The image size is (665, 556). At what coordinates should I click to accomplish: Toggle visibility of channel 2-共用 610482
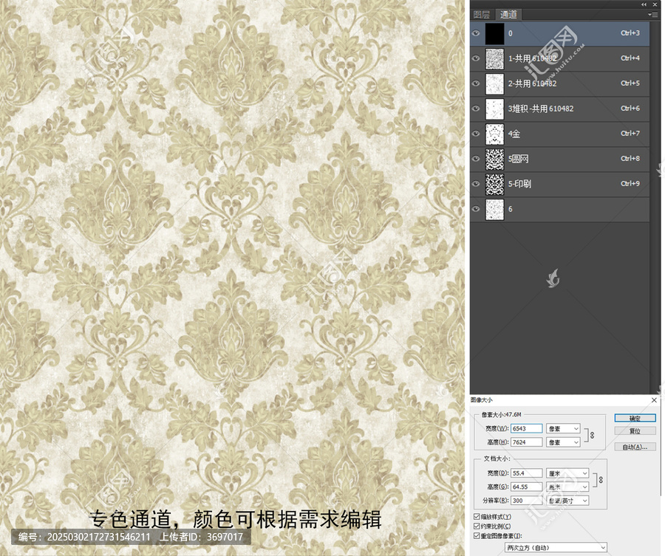476,83
